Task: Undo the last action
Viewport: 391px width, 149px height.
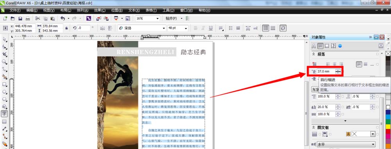Action: point(63,18)
